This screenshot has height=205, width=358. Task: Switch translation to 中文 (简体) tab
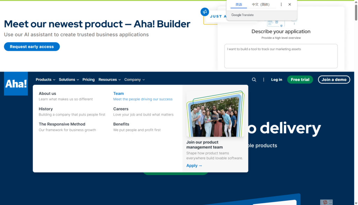click(260, 5)
